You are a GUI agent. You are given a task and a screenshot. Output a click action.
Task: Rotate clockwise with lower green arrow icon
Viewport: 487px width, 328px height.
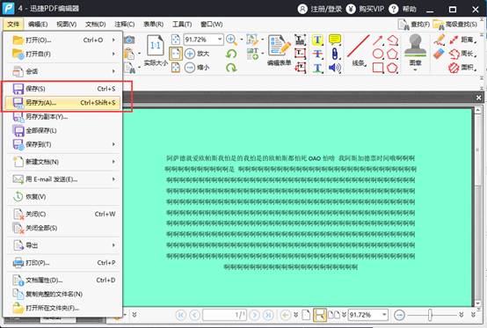tap(231, 68)
